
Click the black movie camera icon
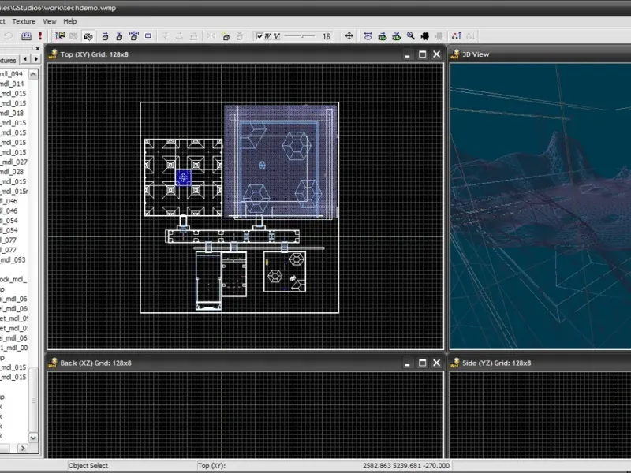click(425, 36)
